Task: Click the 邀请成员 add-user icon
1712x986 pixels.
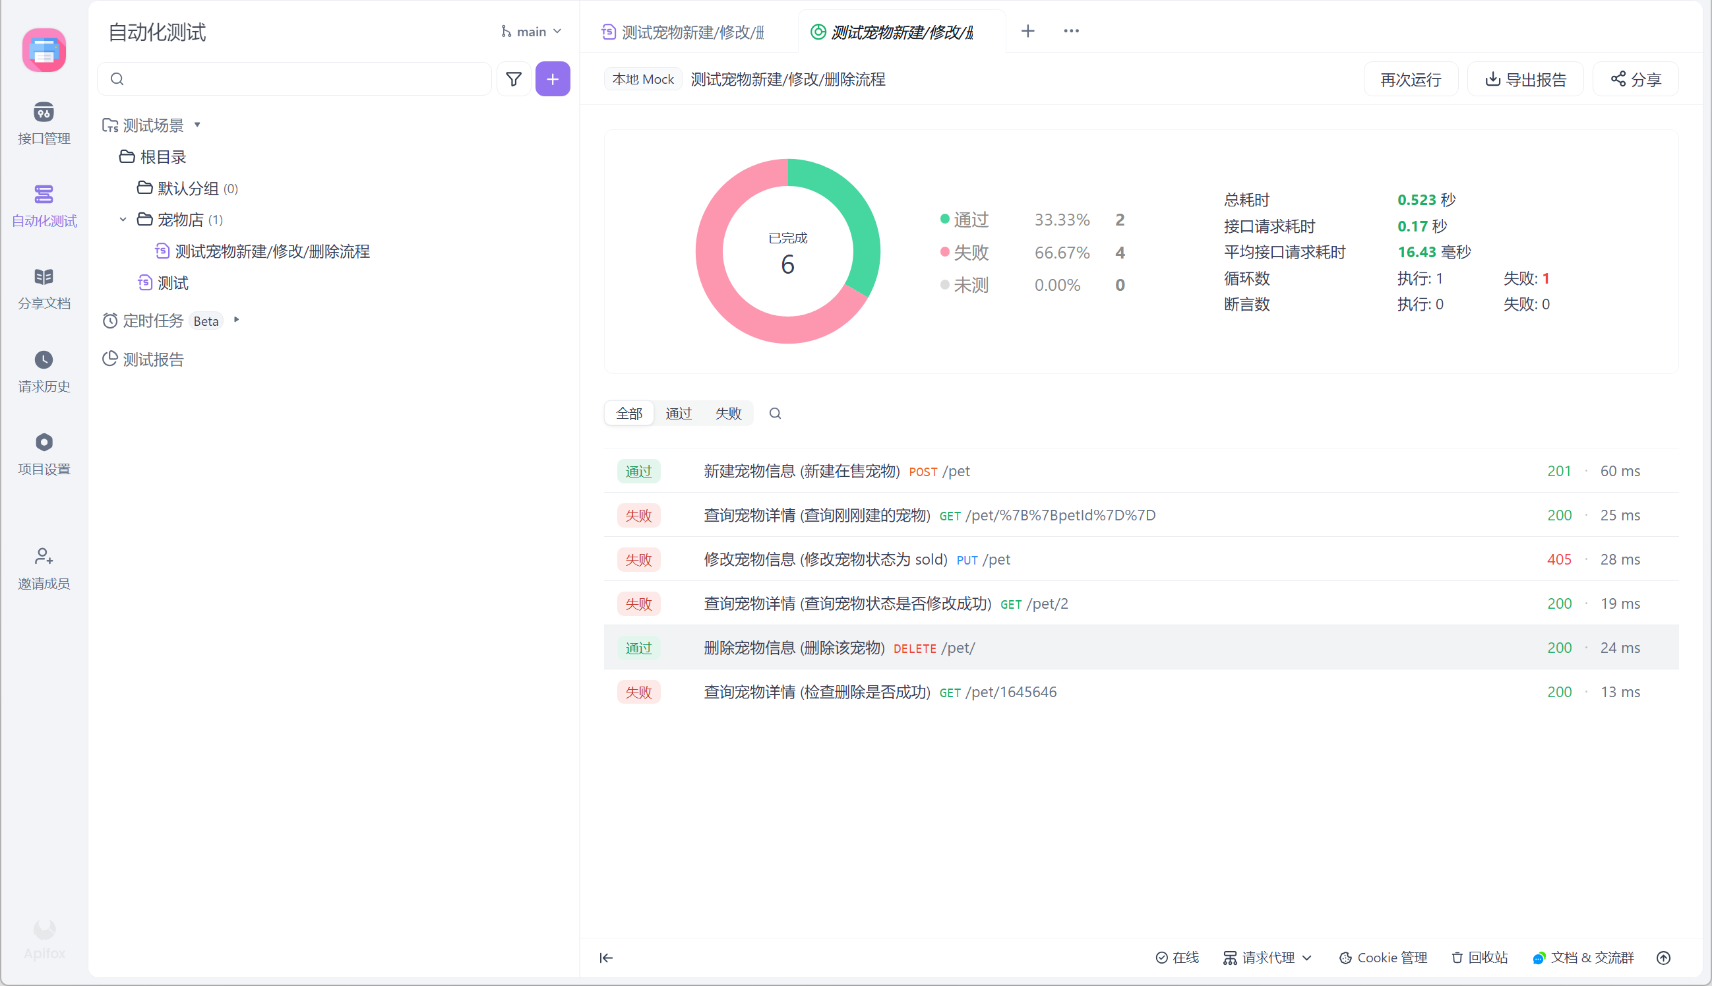Action: click(x=44, y=557)
